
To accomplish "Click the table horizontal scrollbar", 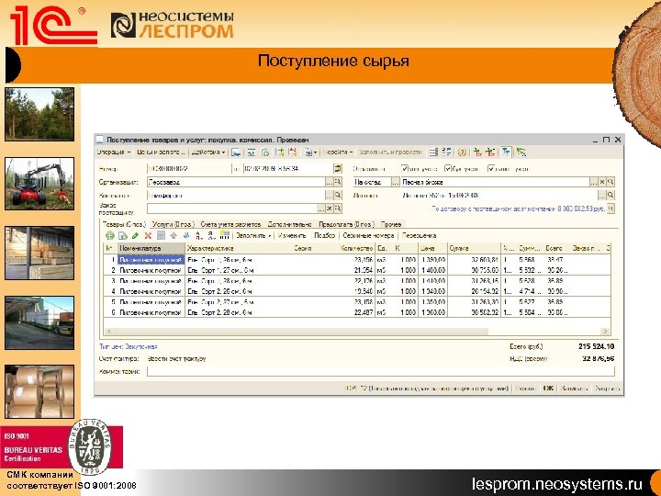I will 356,332.
